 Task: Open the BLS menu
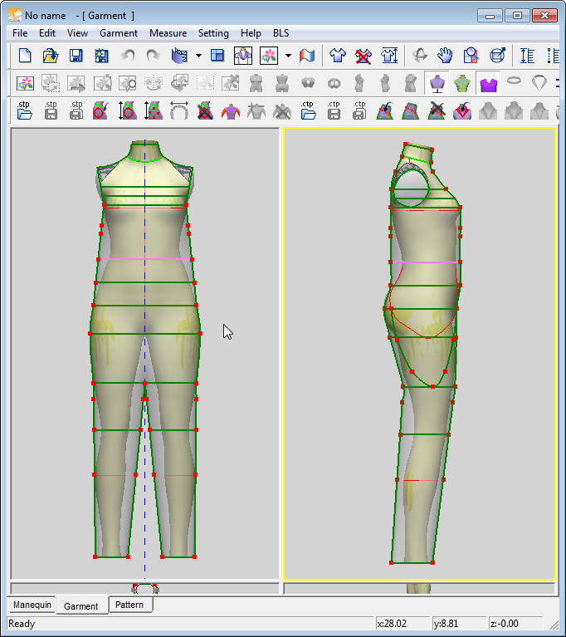[x=281, y=33]
